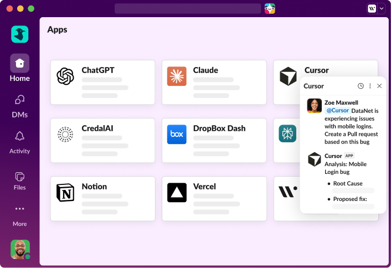Expand the workspace switcher chevron dropdown

(382, 8)
